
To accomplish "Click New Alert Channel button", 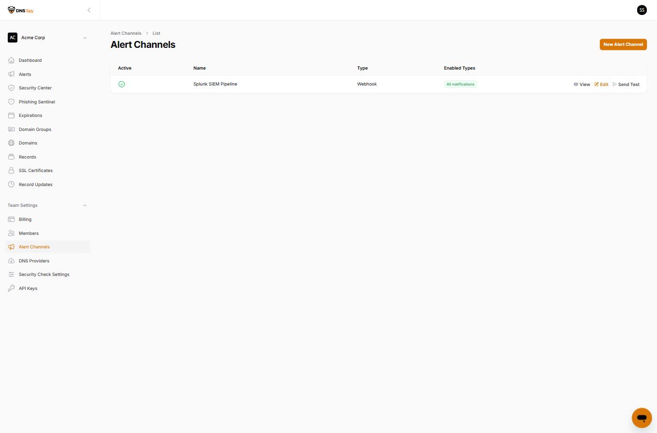I will pyautogui.click(x=623, y=44).
